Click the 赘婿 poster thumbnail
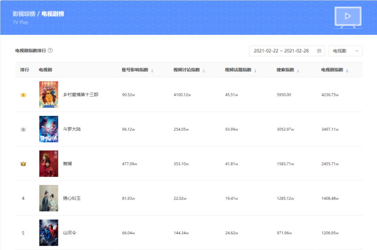 point(49,164)
